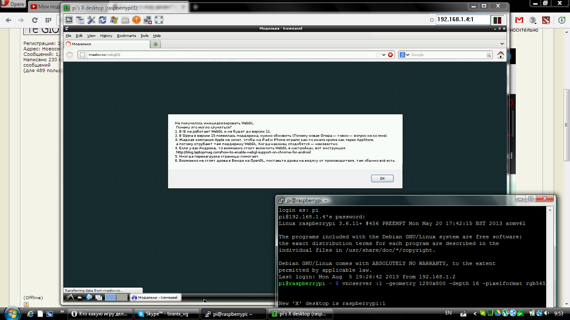Screen dimensions: 570x320
Task: Click the Iceweasel home icon
Action: coord(500,55)
